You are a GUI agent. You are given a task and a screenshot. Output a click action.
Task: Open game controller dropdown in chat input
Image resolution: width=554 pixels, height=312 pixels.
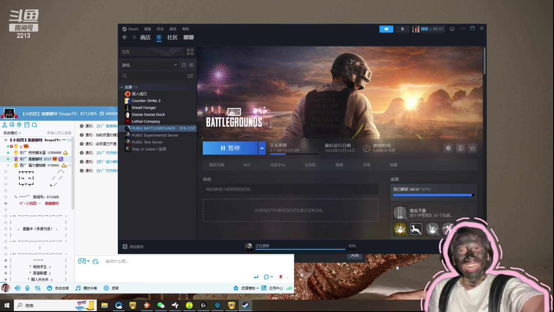pos(84,261)
